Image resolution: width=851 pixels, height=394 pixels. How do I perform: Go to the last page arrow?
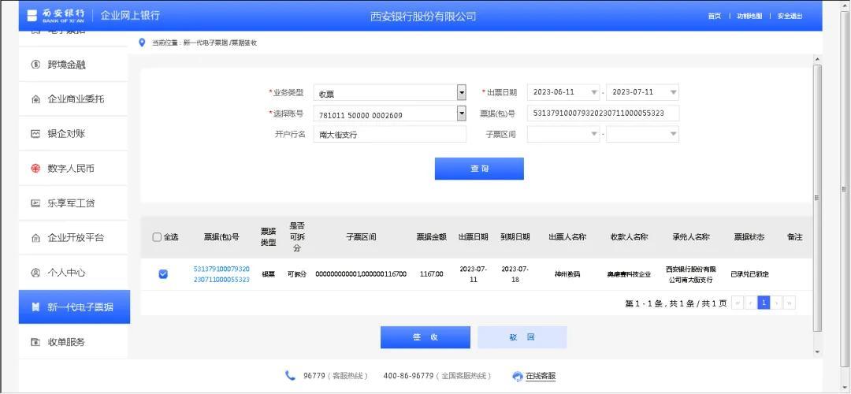pyautogui.click(x=790, y=303)
